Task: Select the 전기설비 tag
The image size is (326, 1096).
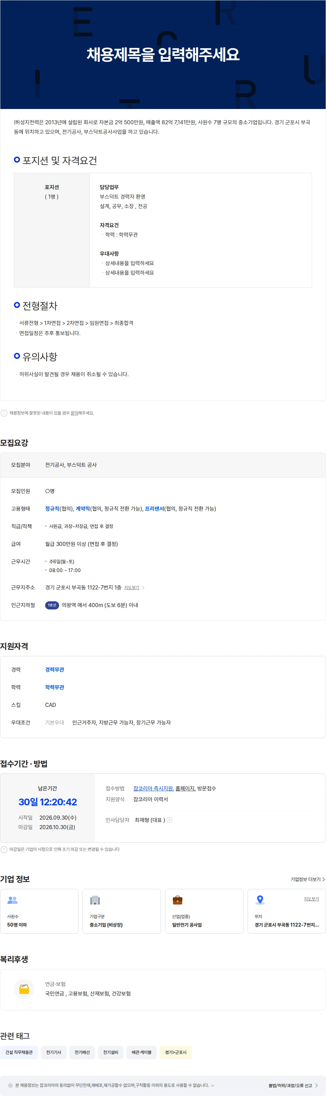Action: 111,1052
